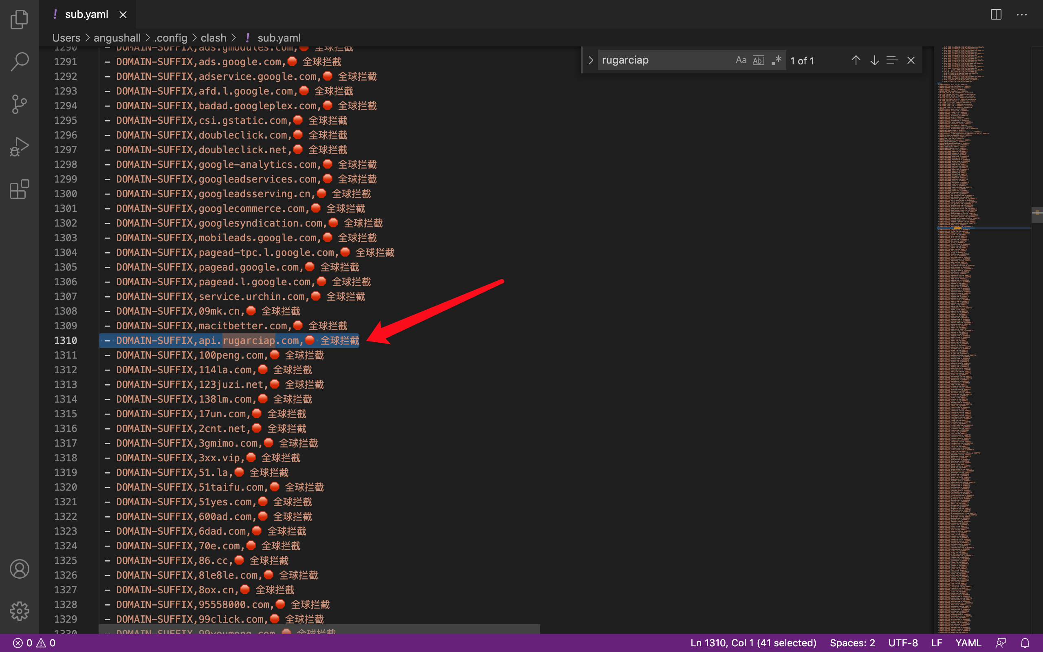The width and height of the screenshot is (1043, 652).
Task: Click the 99click.com rule line
Action: 214,619
